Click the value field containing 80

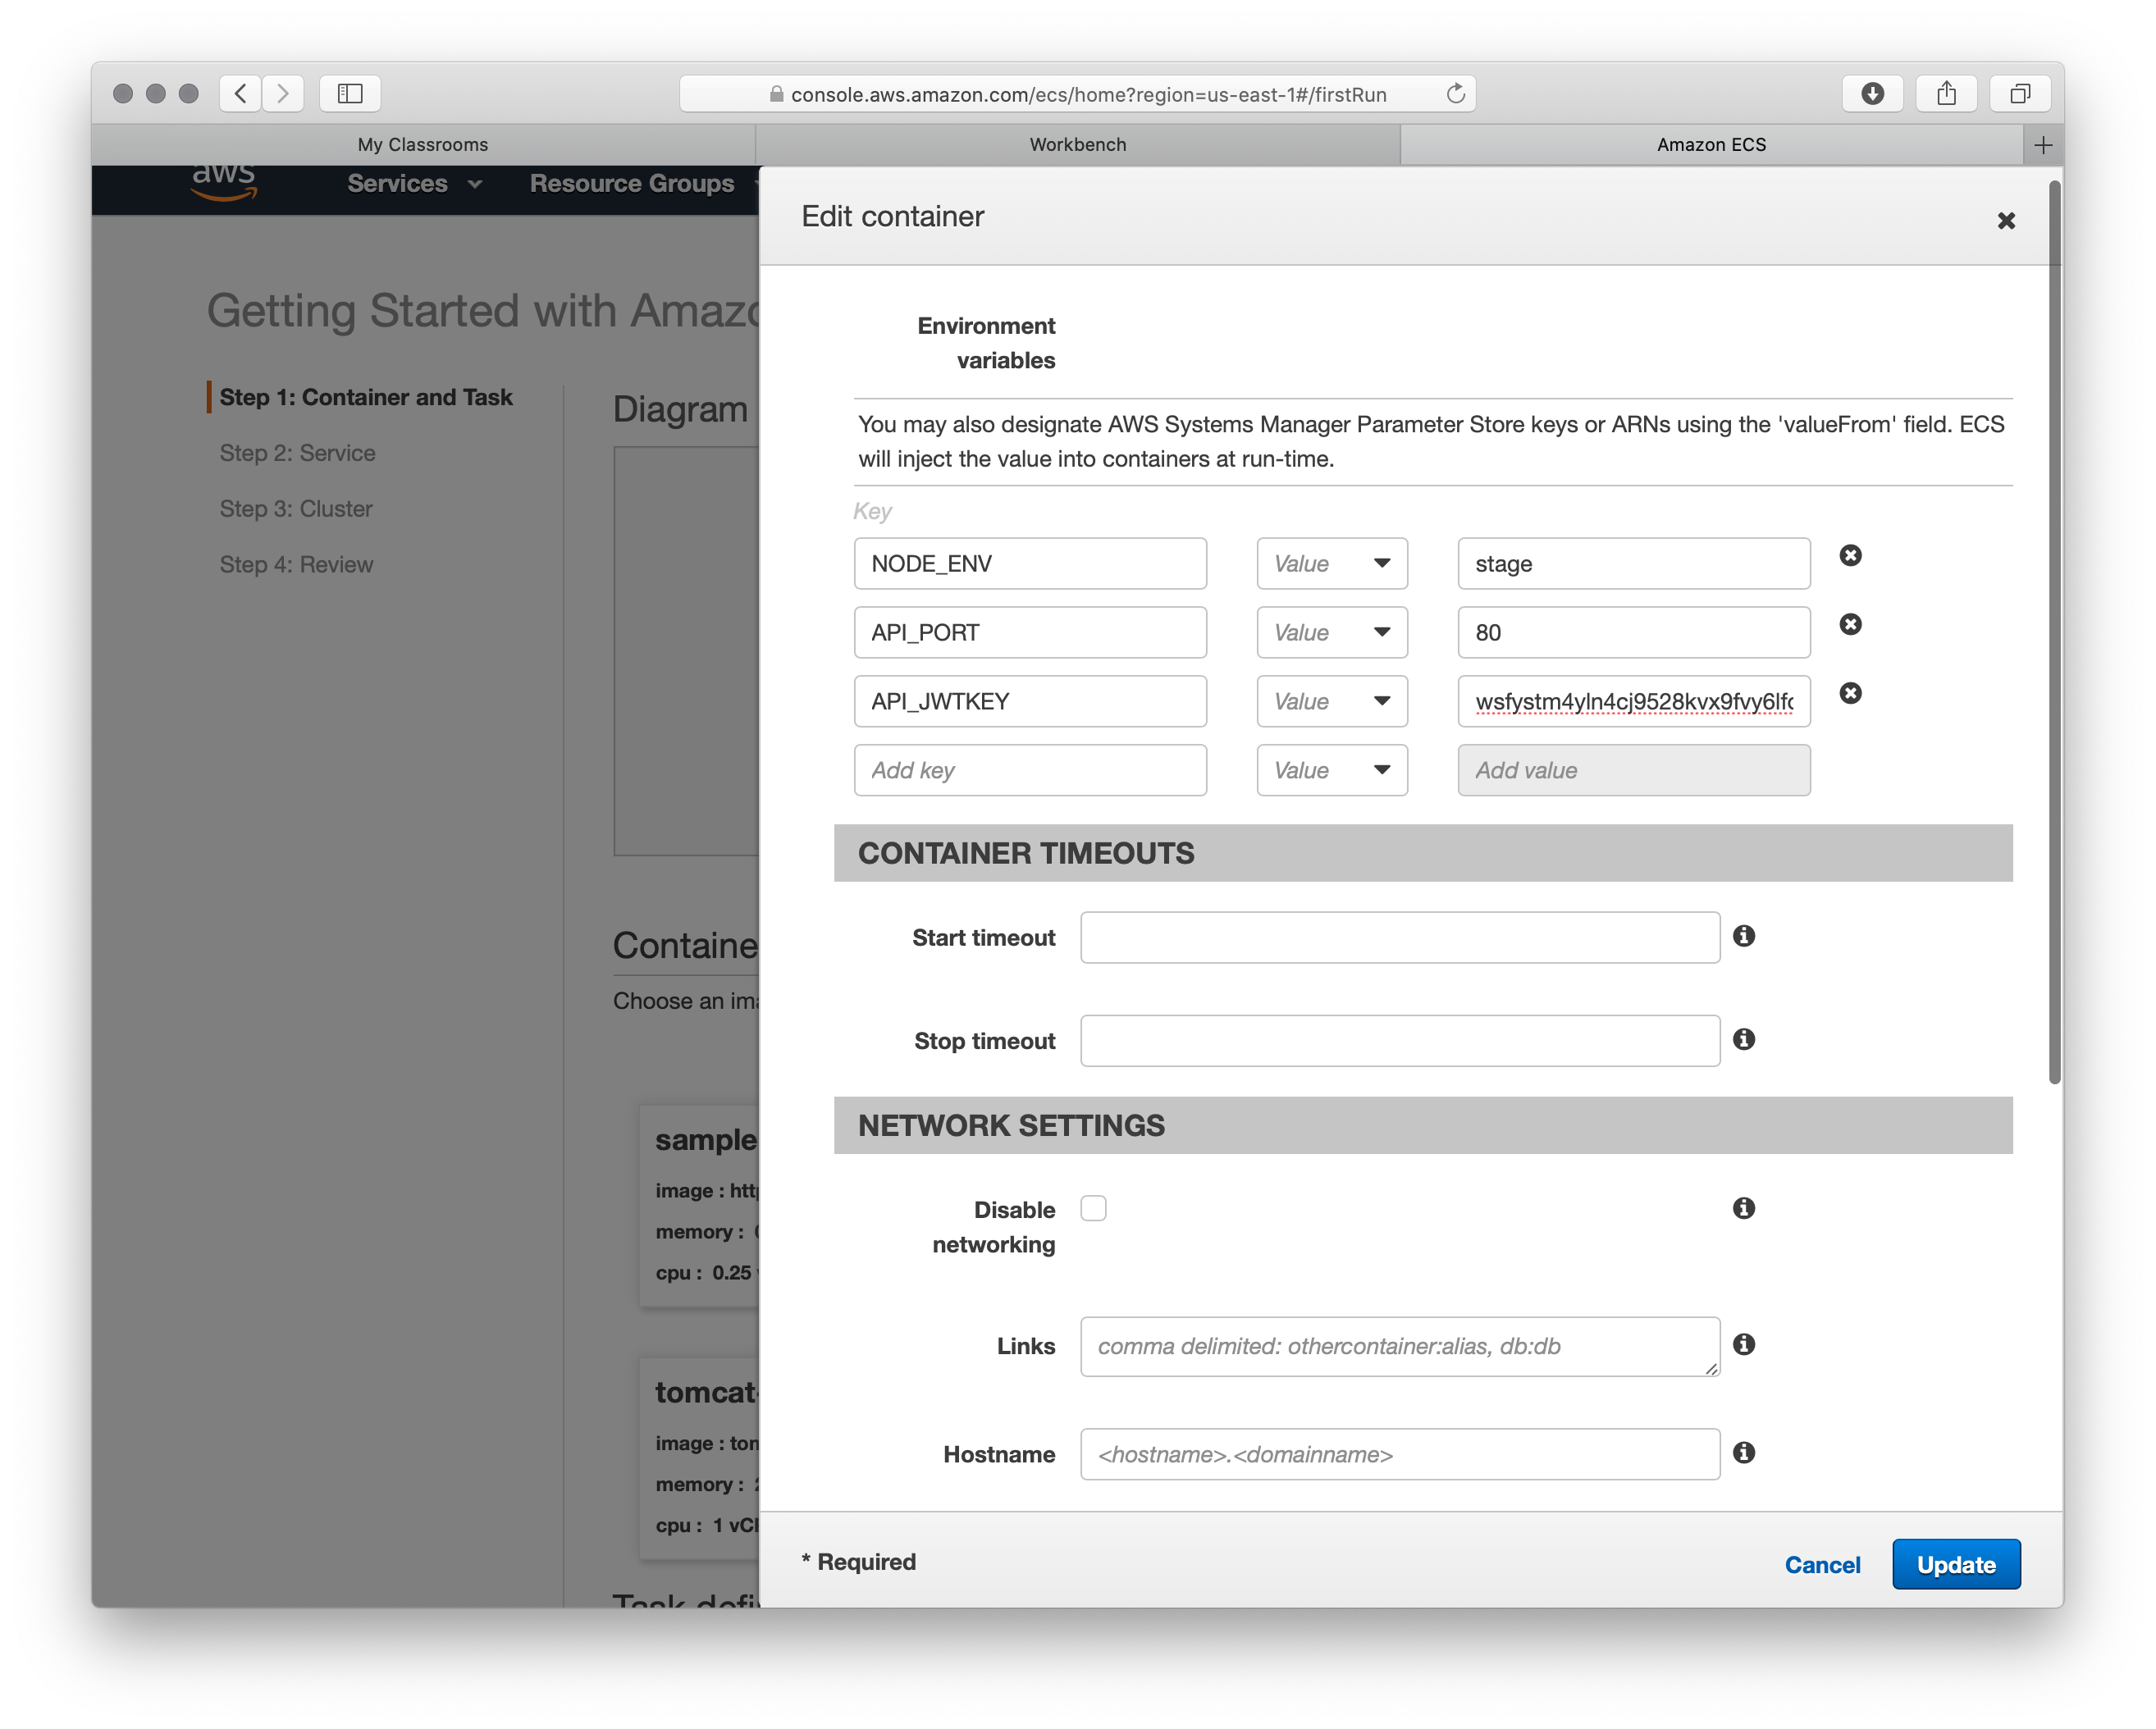(x=1634, y=633)
